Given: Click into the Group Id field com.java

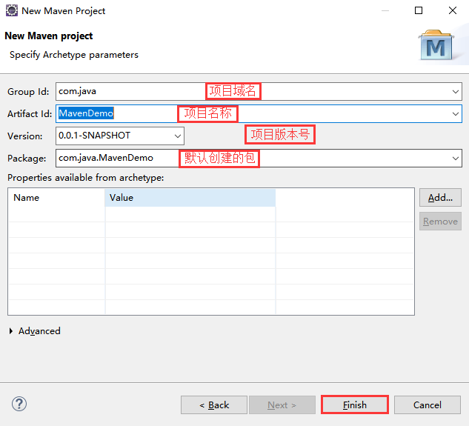Looking at the screenshot, I should coord(259,92).
